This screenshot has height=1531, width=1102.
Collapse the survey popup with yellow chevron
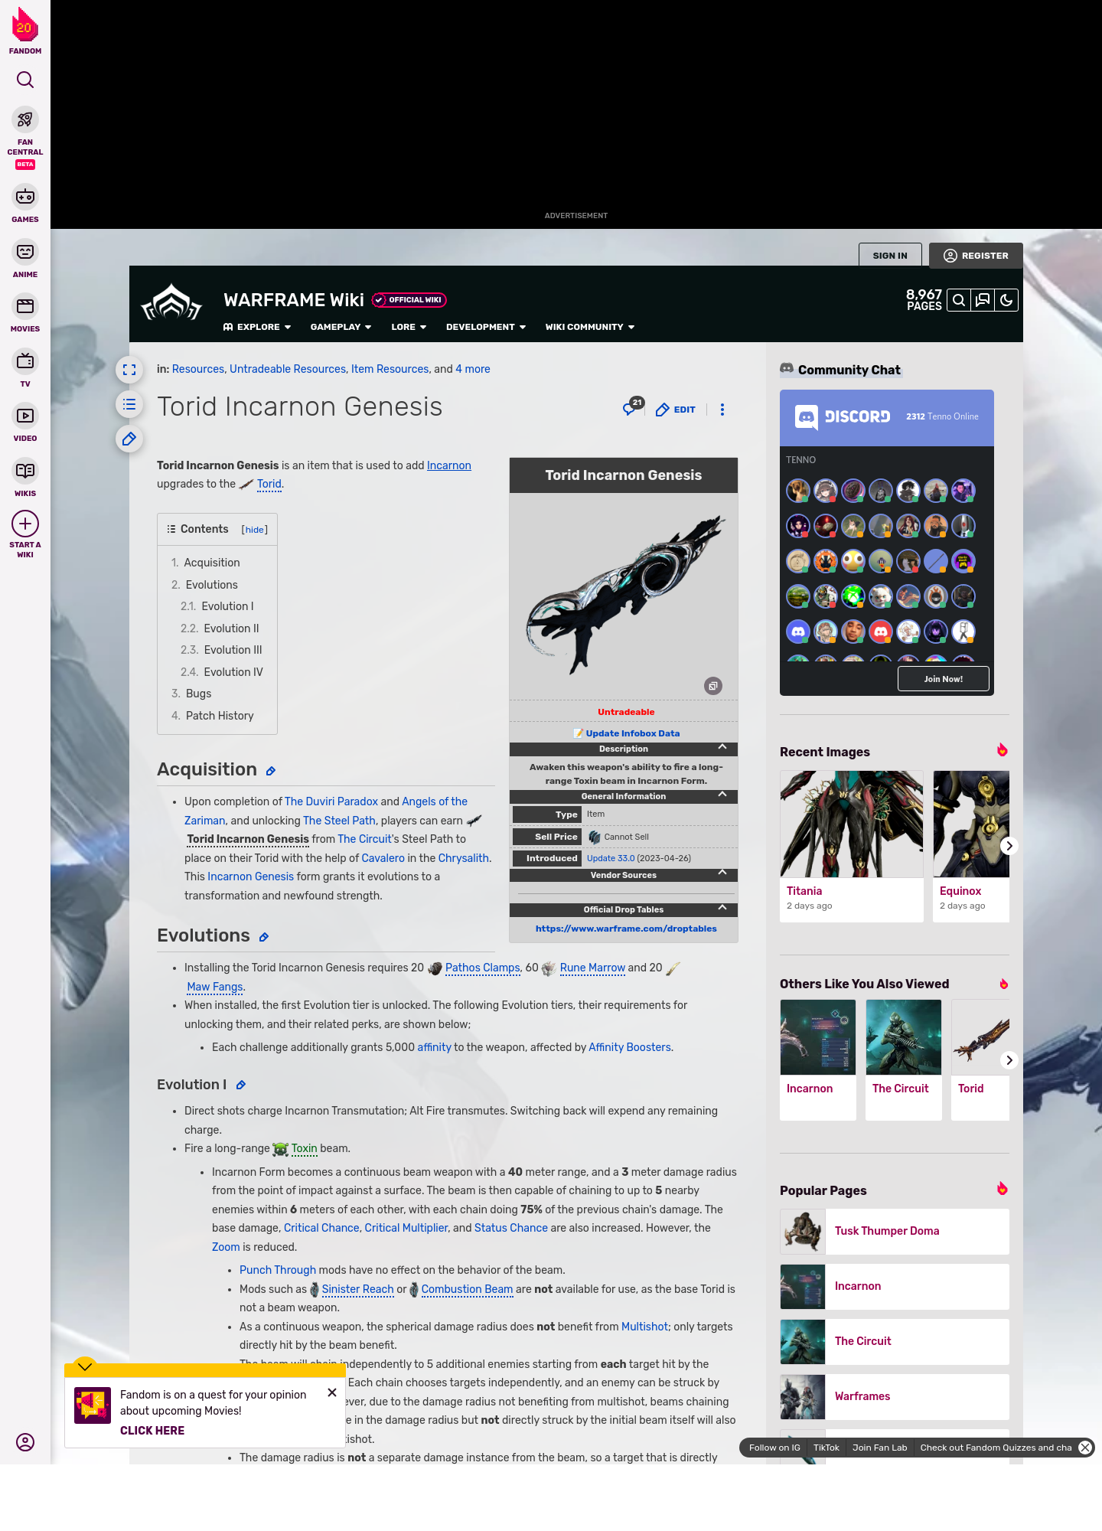(x=85, y=1366)
